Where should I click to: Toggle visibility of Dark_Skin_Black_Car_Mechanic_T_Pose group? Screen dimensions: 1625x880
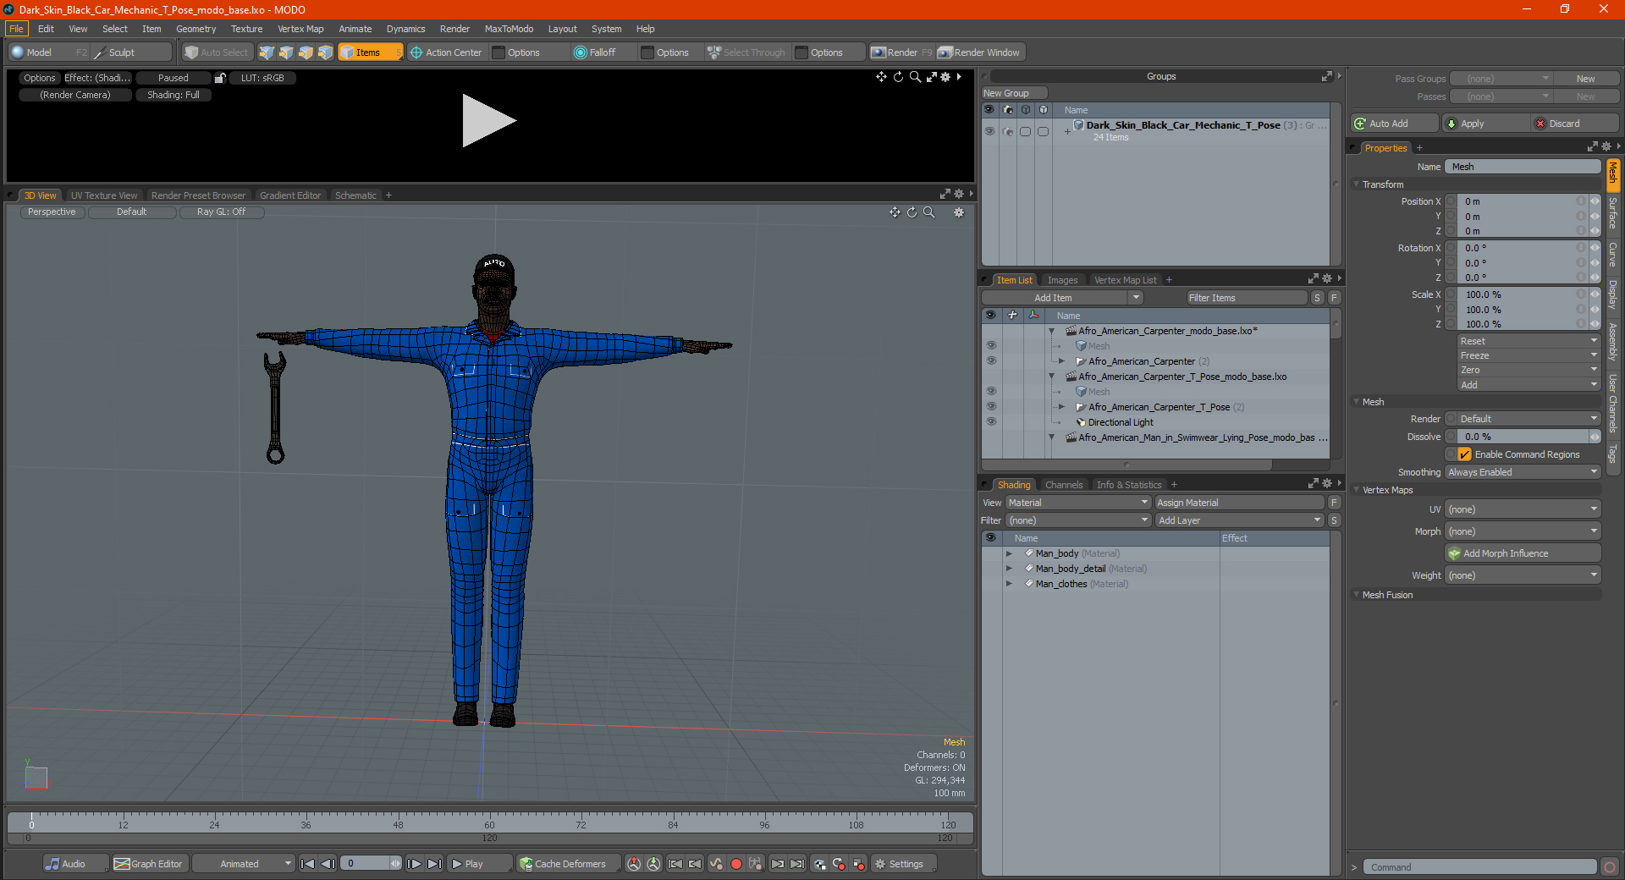click(989, 131)
